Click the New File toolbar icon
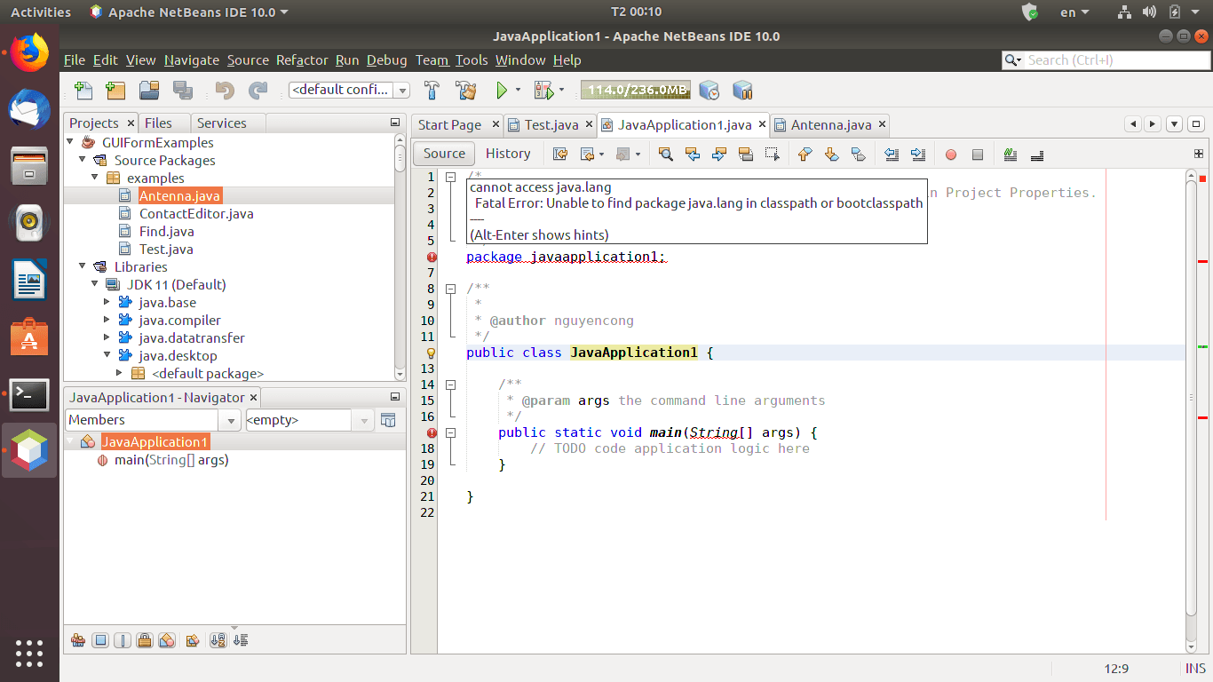This screenshot has width=1213, height=682. coord(83,90)
